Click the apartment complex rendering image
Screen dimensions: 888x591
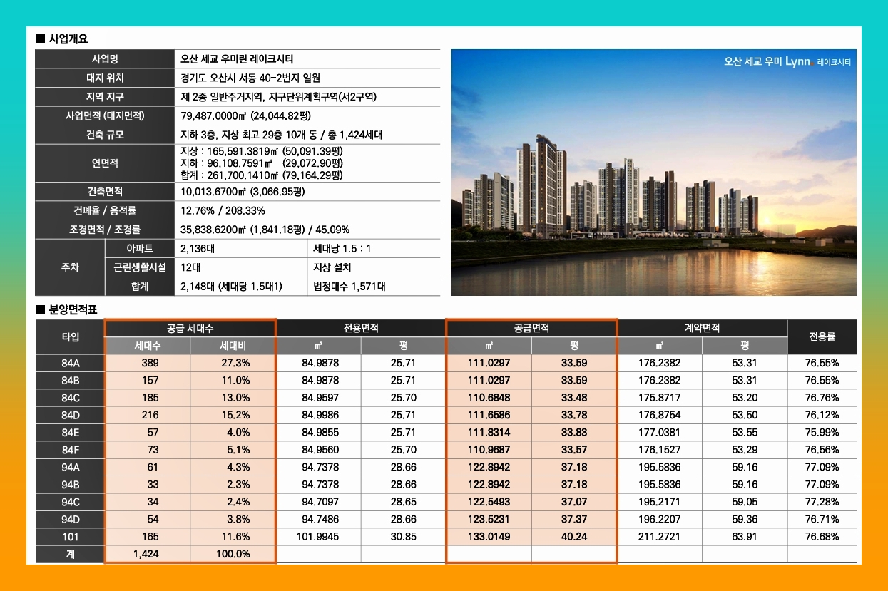654,172
